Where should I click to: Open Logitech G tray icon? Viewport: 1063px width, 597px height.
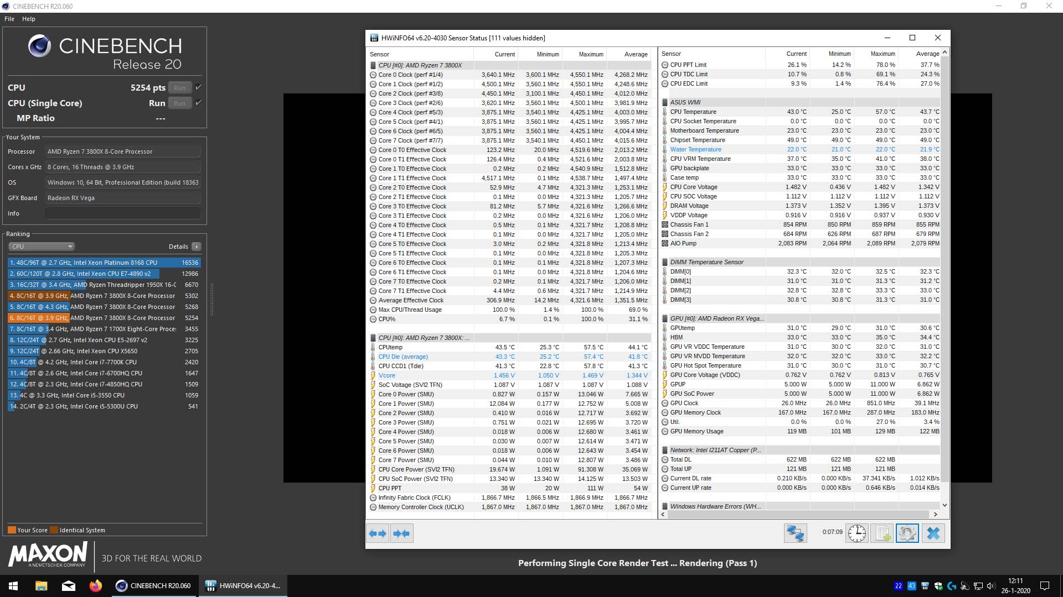tap(951, 586)
